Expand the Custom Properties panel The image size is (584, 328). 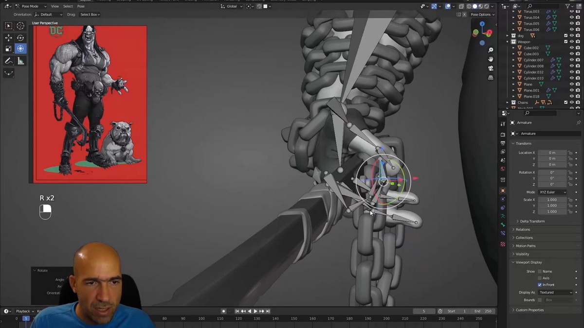[529, 310]
